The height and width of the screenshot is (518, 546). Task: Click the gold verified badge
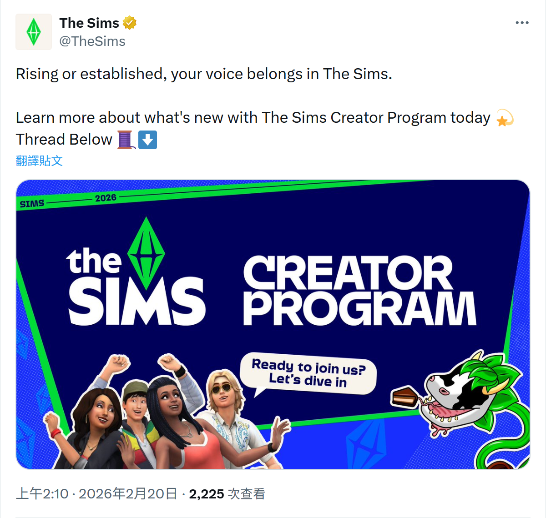[130, 23]
